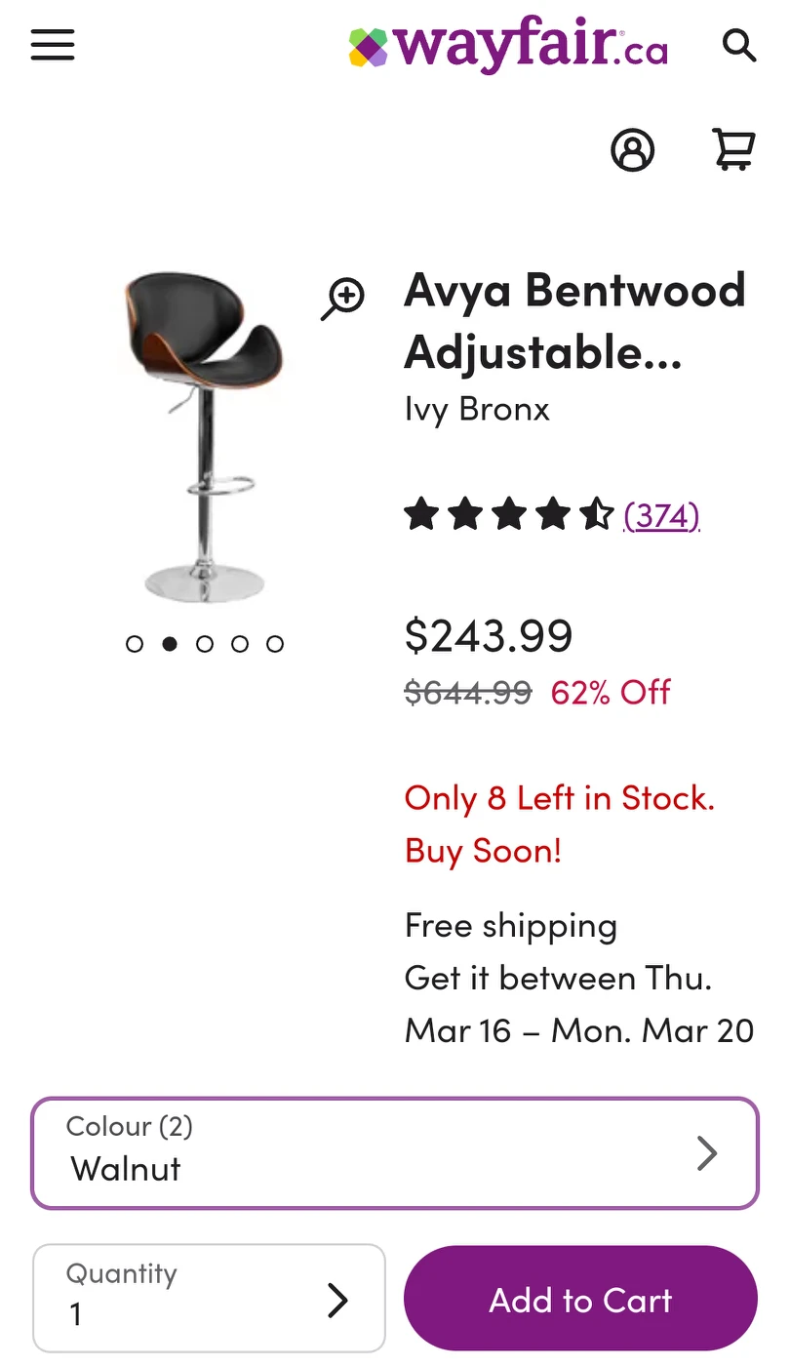Open the search magnifier icon
Image resolution: width=790 pixels, height=1367 pixels.
coord(738,45)
